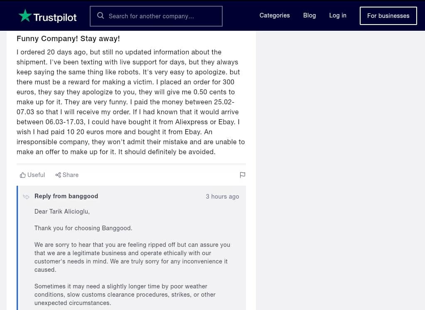The height and width of the screenshot is (310, 425).
Task: Click the For businesses button
Action: (x=388, y=16)
